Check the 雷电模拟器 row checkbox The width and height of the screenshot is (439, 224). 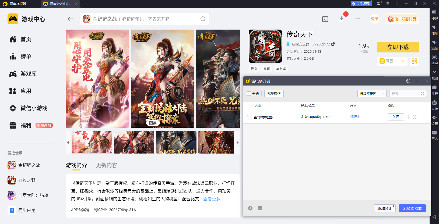coord(249,117)
